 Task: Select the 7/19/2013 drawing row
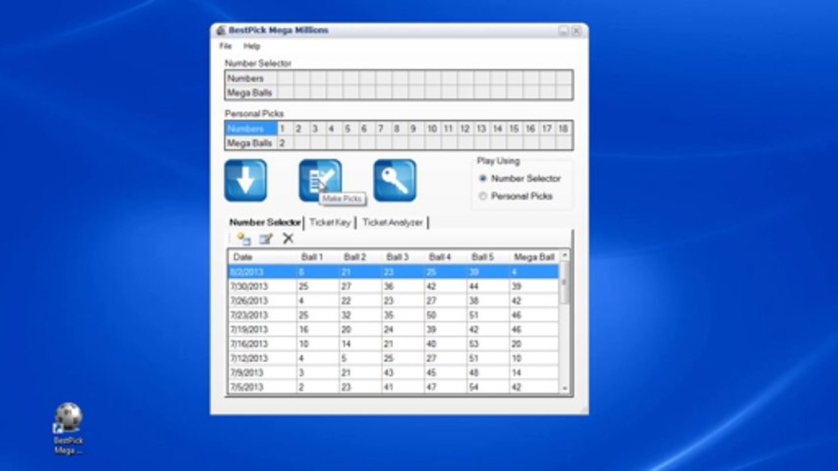coord(394,329)
